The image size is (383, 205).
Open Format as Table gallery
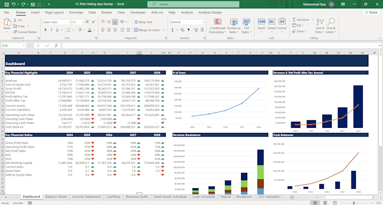point(234,26)
